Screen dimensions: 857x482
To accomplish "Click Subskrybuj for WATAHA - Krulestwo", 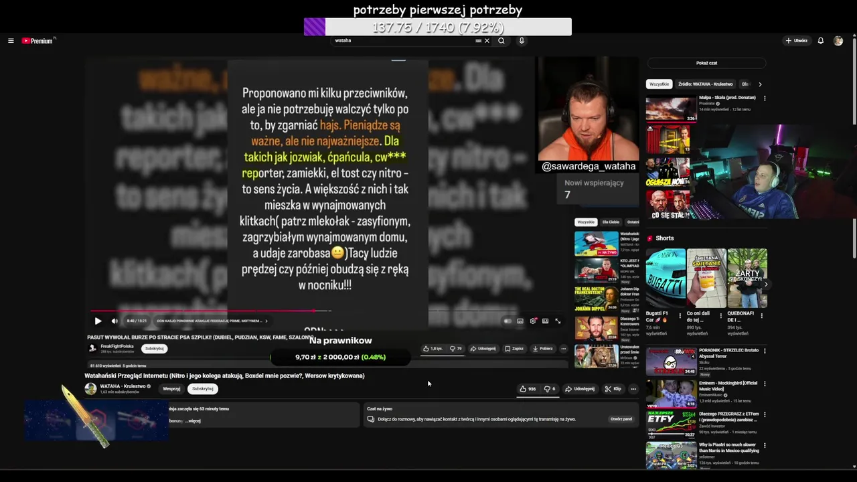I will (202, 389).
